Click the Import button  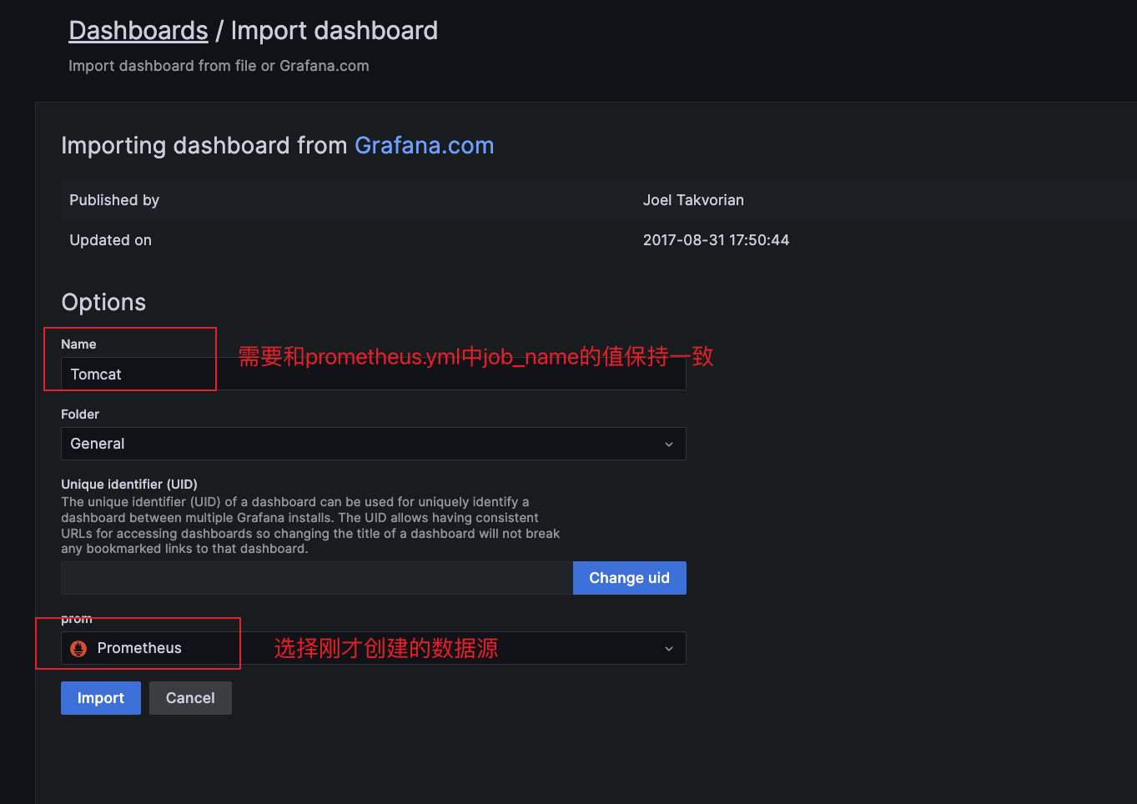(x=101, y=698)
